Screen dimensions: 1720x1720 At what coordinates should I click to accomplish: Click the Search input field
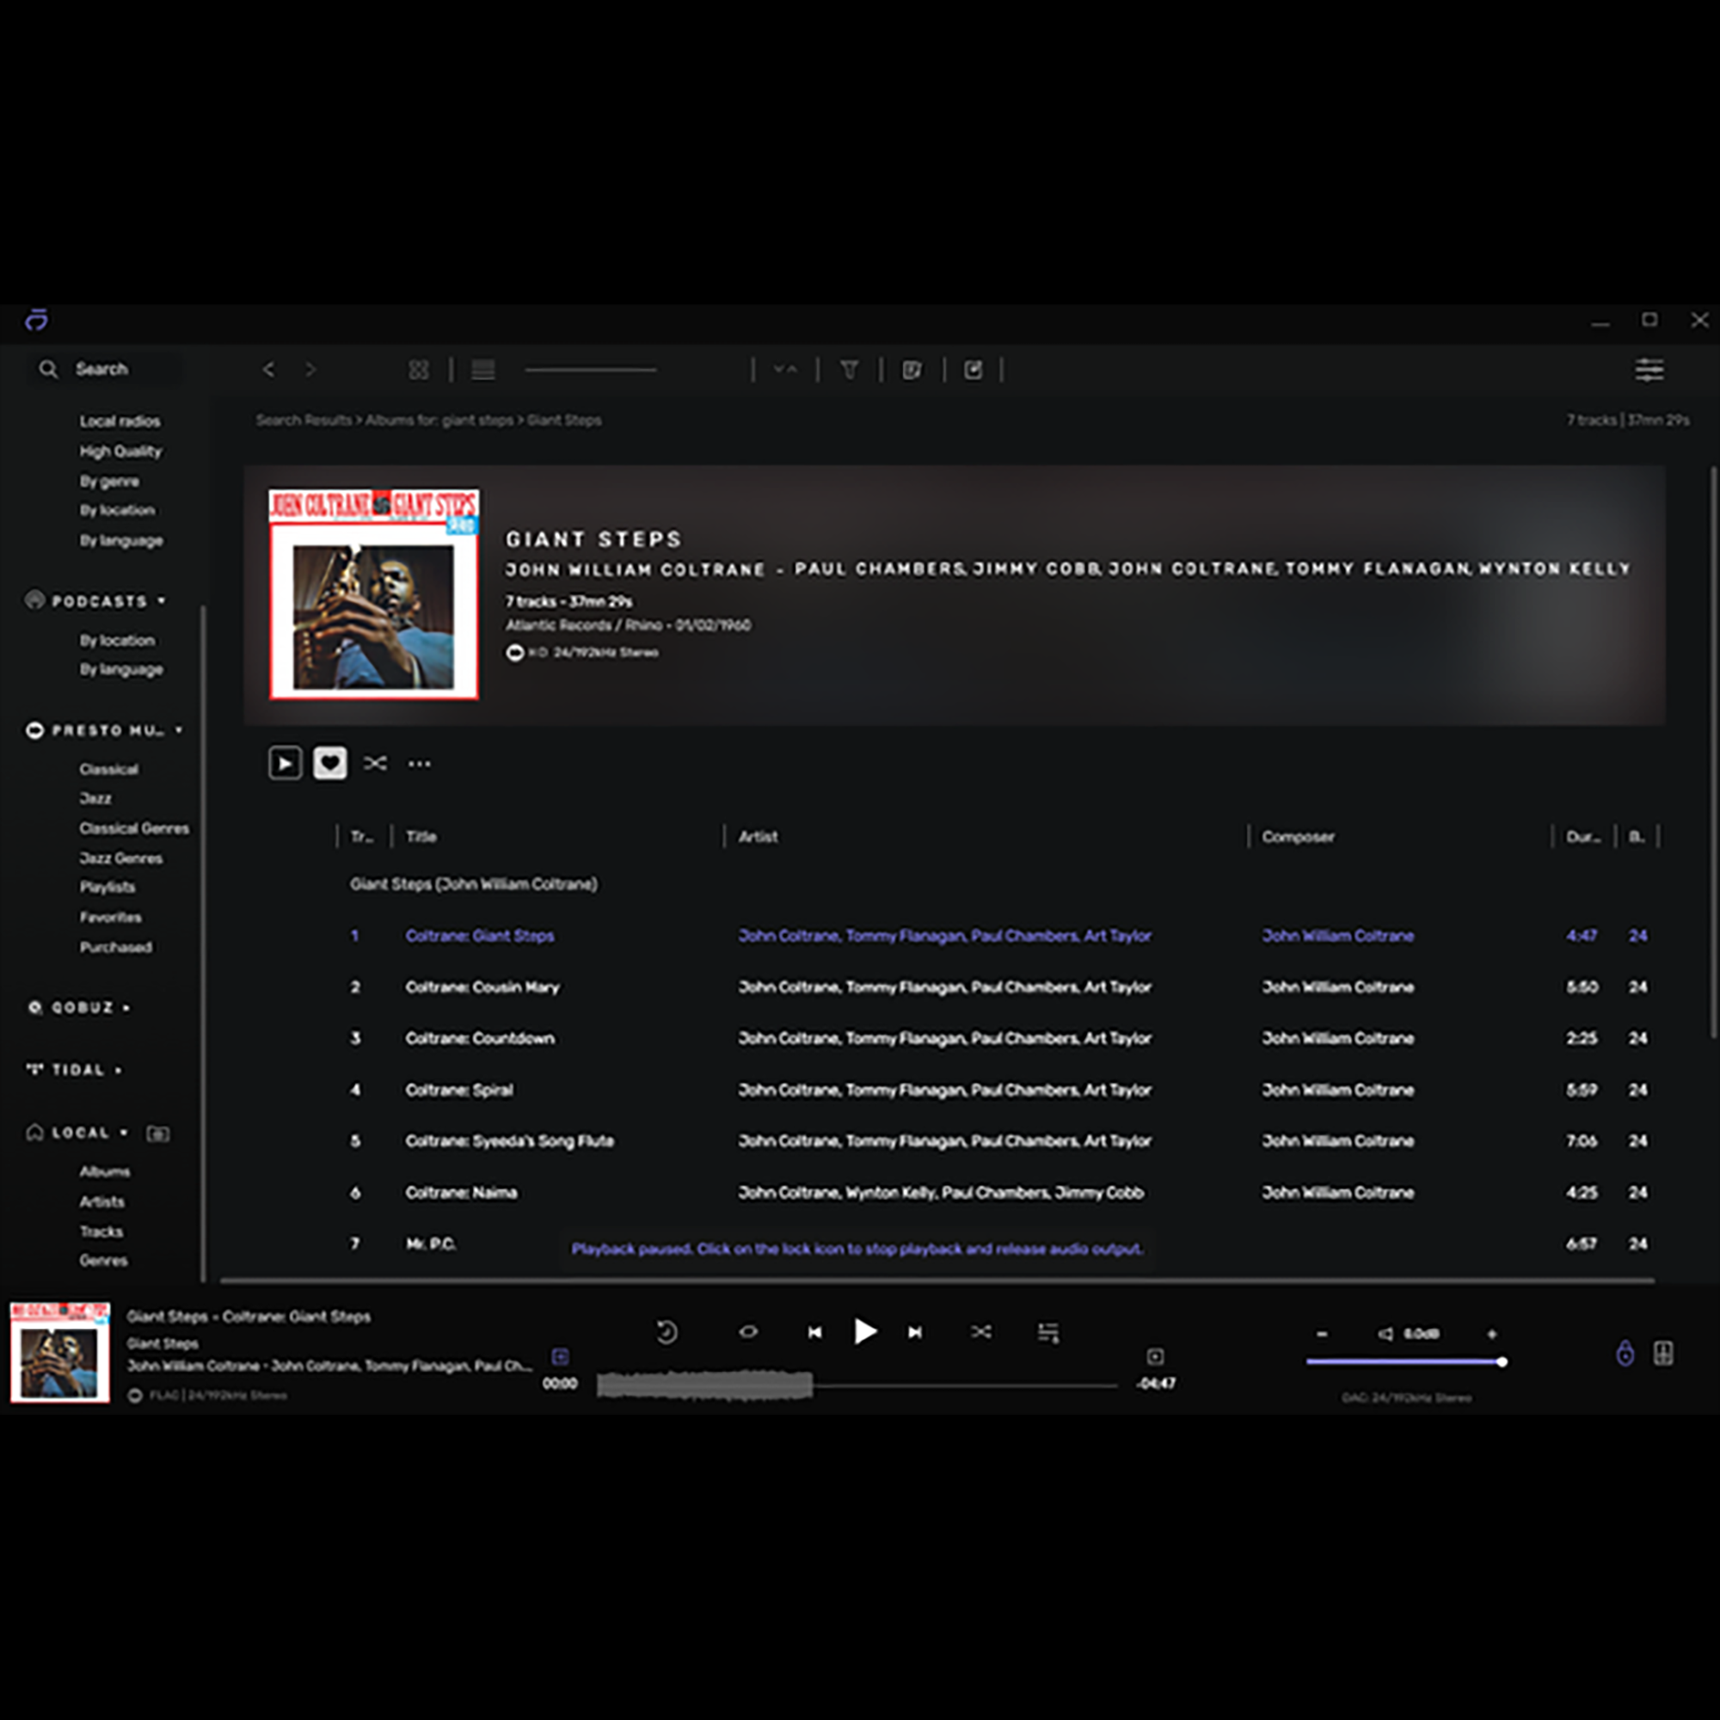coord(116,370)
